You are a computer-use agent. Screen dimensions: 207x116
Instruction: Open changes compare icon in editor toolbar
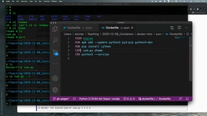click(x=172, y=28)
